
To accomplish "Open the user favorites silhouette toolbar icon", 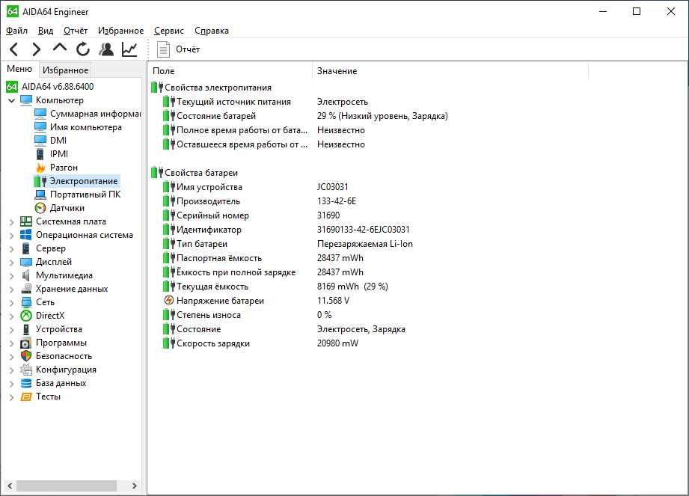I will click(106, 49).
